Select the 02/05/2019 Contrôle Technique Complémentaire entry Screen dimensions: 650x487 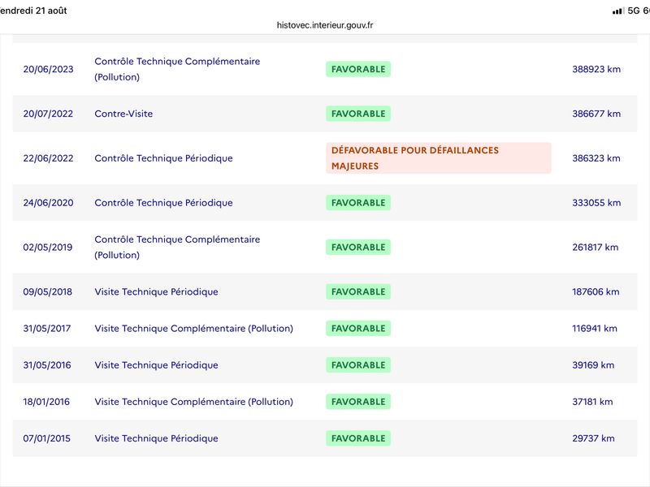click(x=177, y=248)
